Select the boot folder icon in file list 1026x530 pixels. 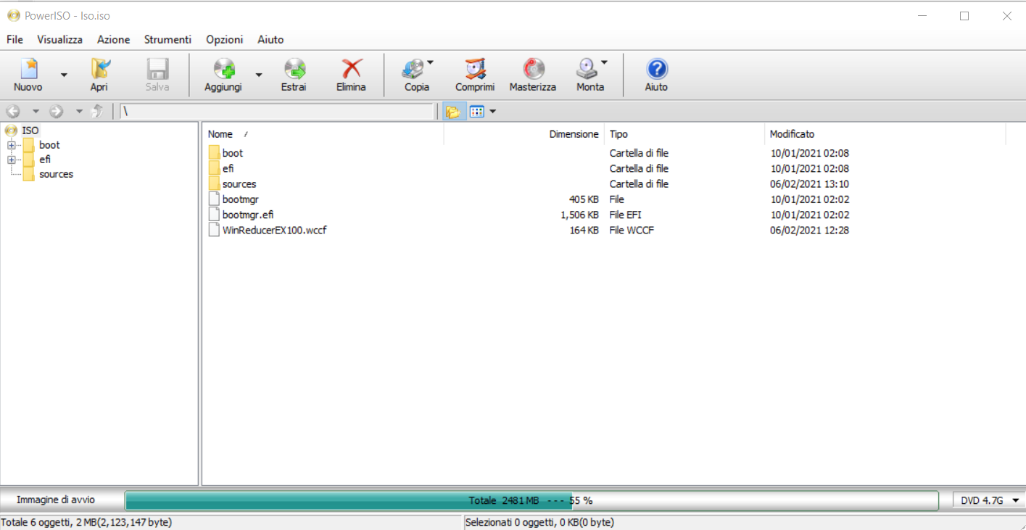click(x=214, y=153)
